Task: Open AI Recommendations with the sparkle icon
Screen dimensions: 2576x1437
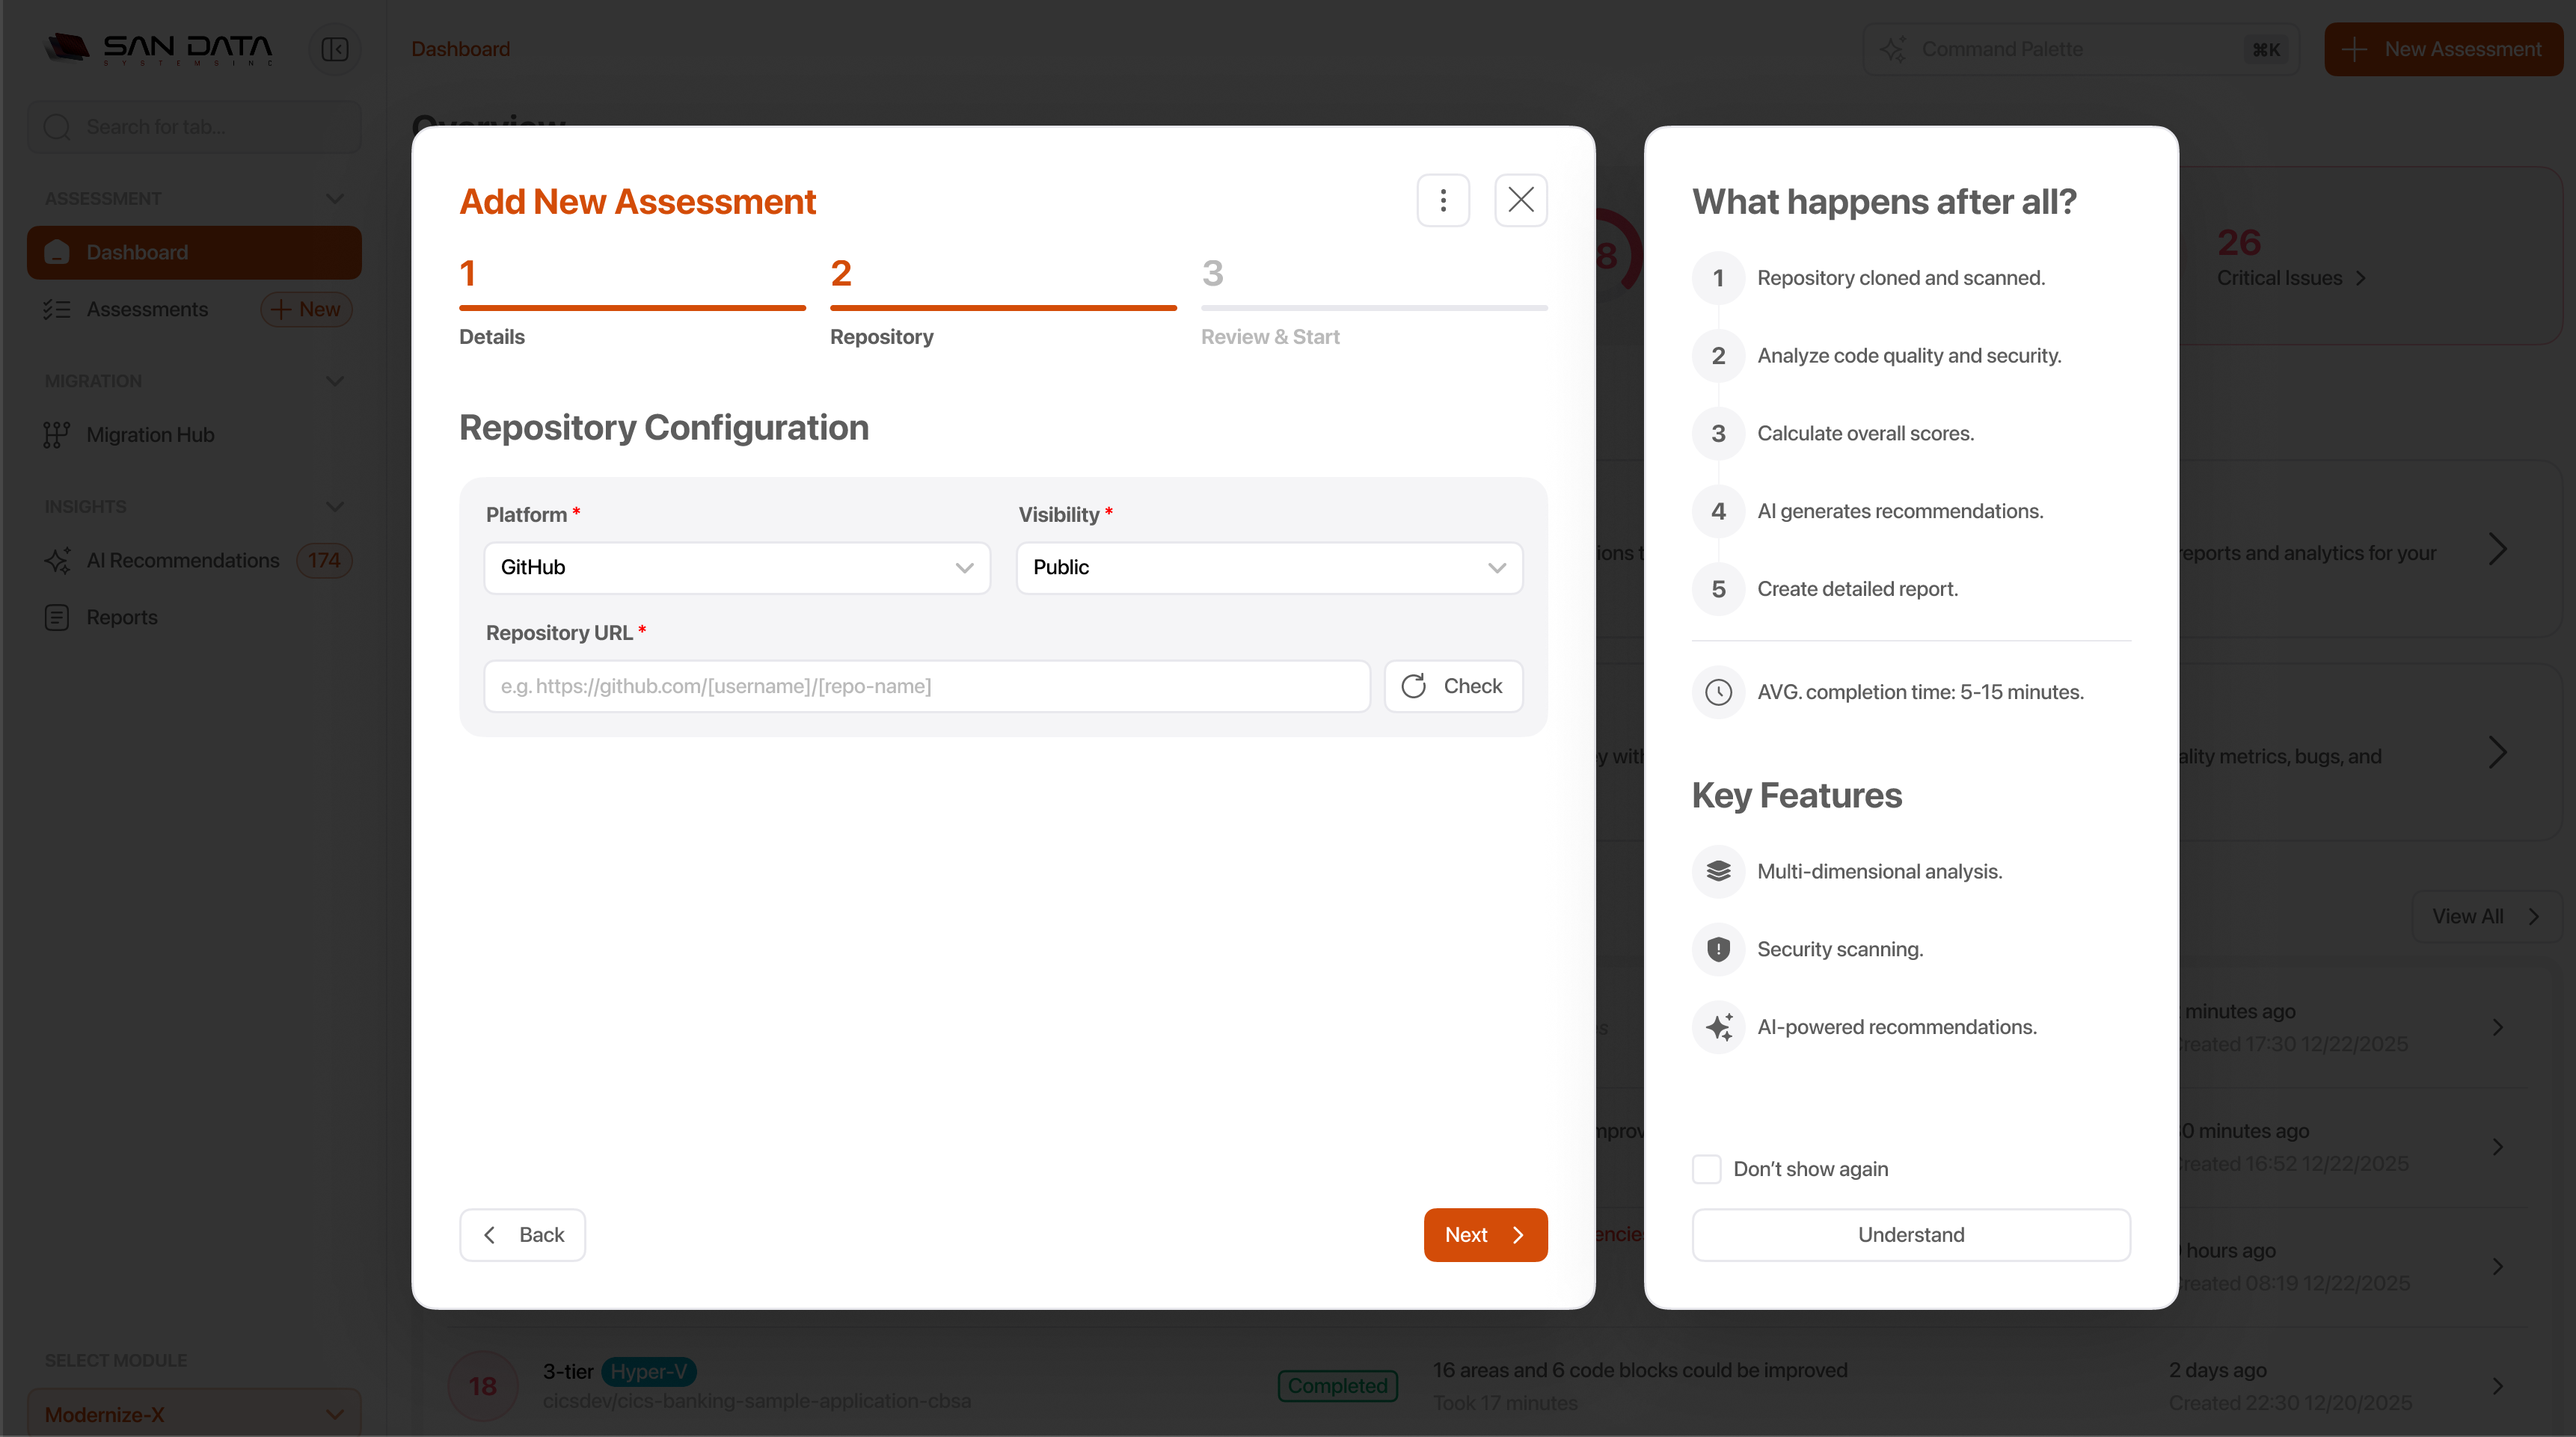Action: [x=58, y=559]
